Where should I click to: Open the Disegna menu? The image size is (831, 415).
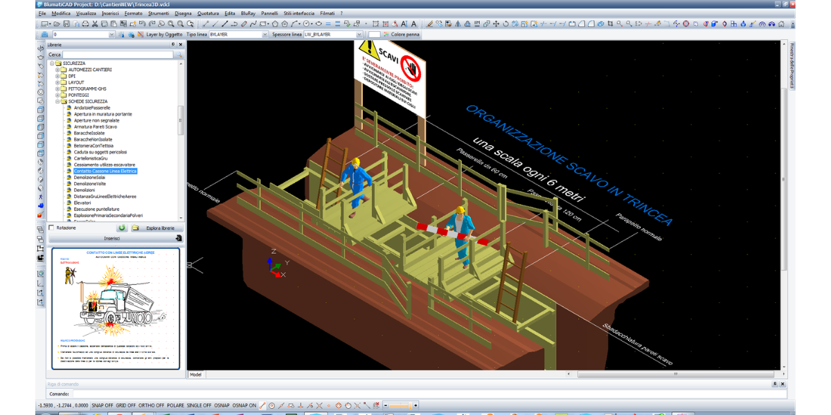[183, 13]
